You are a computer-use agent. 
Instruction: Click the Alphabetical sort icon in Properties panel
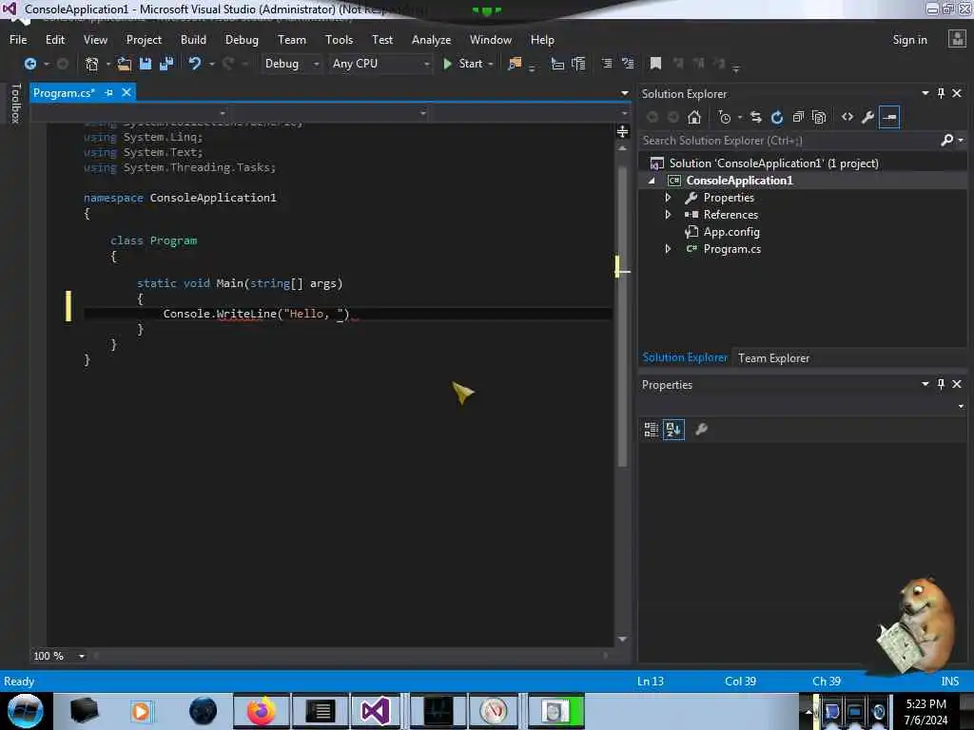point(673,430)
